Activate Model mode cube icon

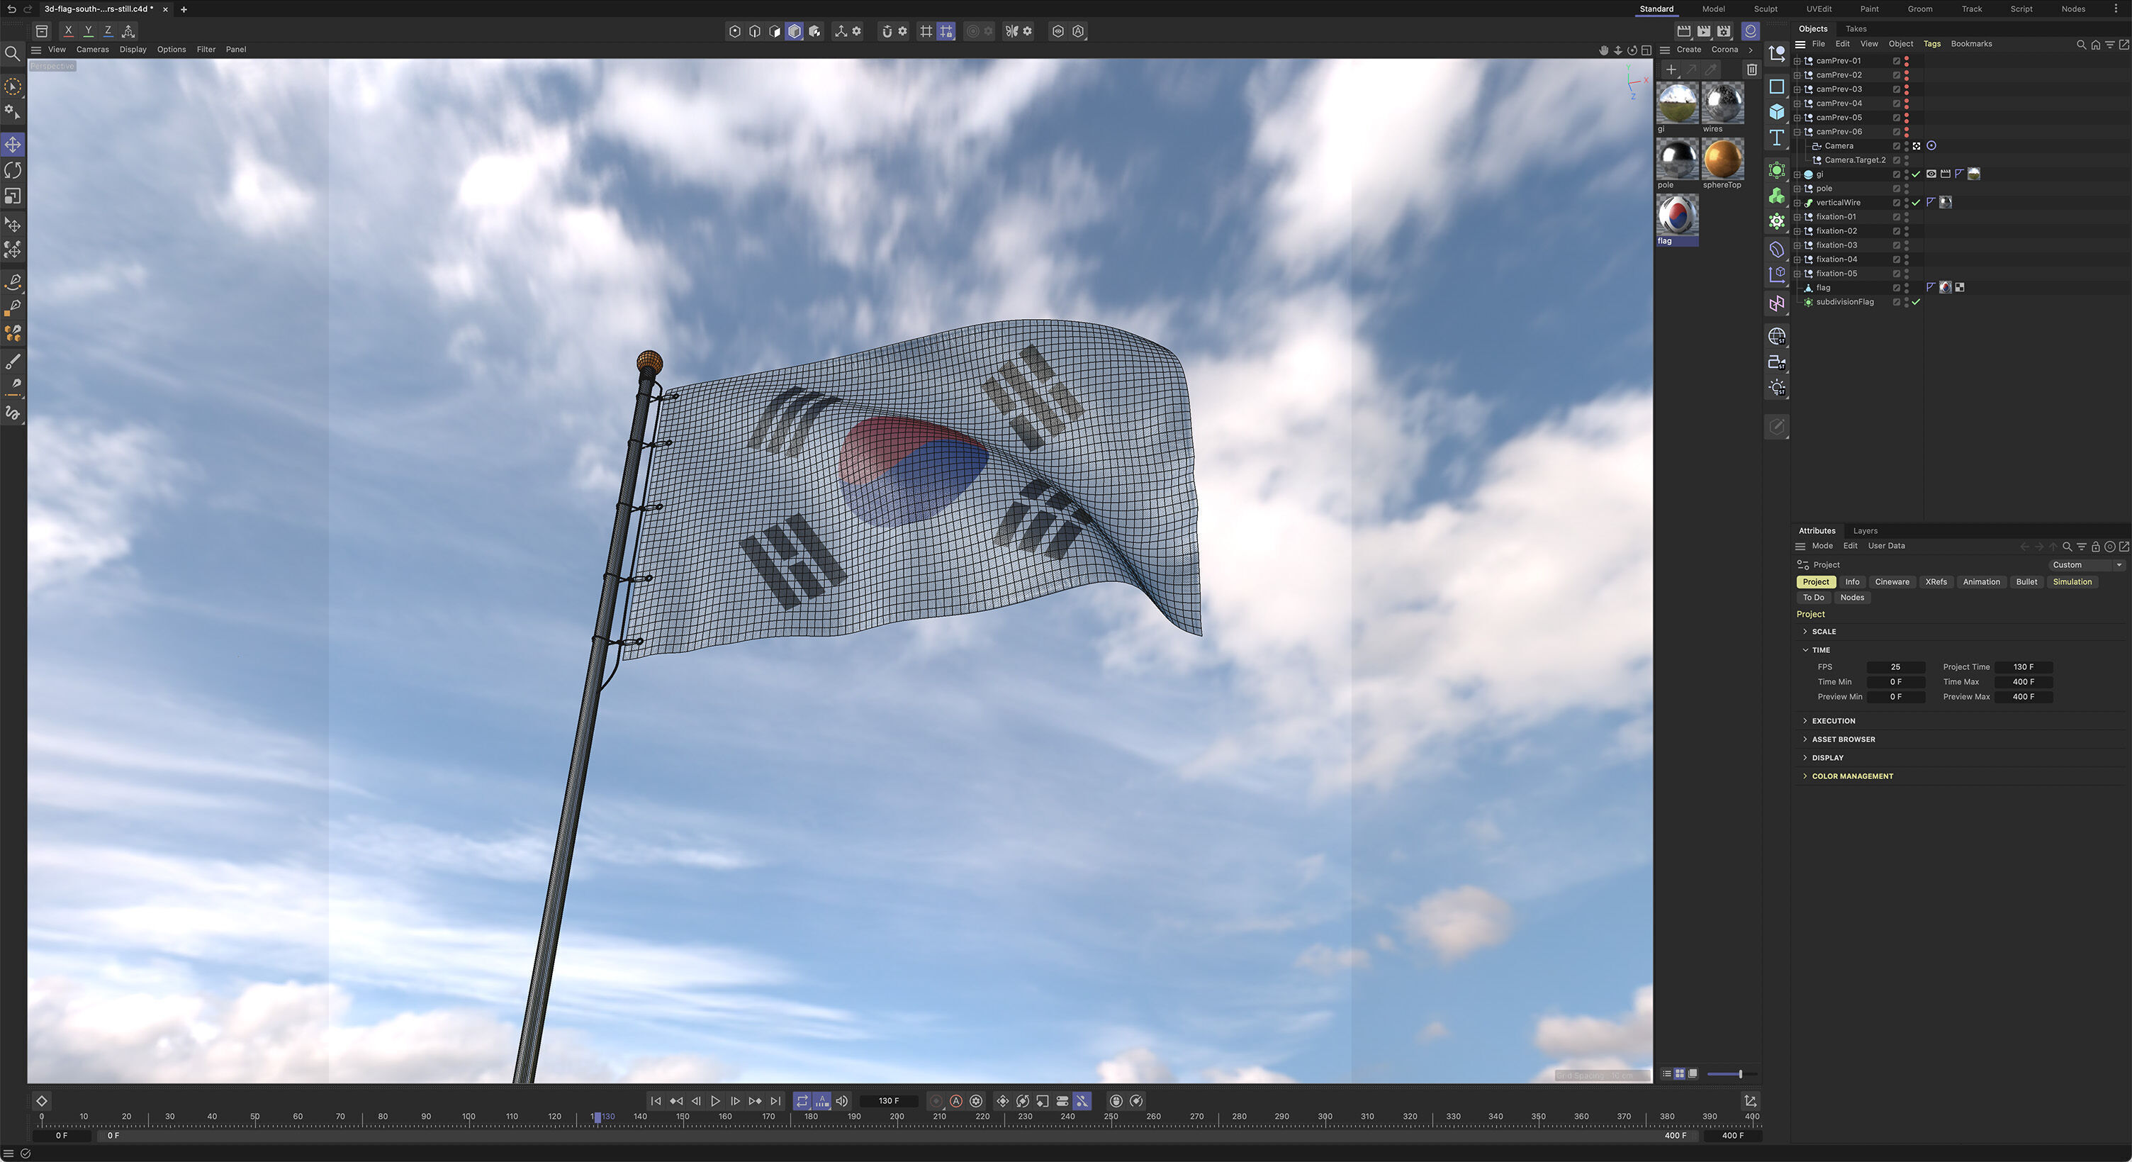tap(795, 31)
